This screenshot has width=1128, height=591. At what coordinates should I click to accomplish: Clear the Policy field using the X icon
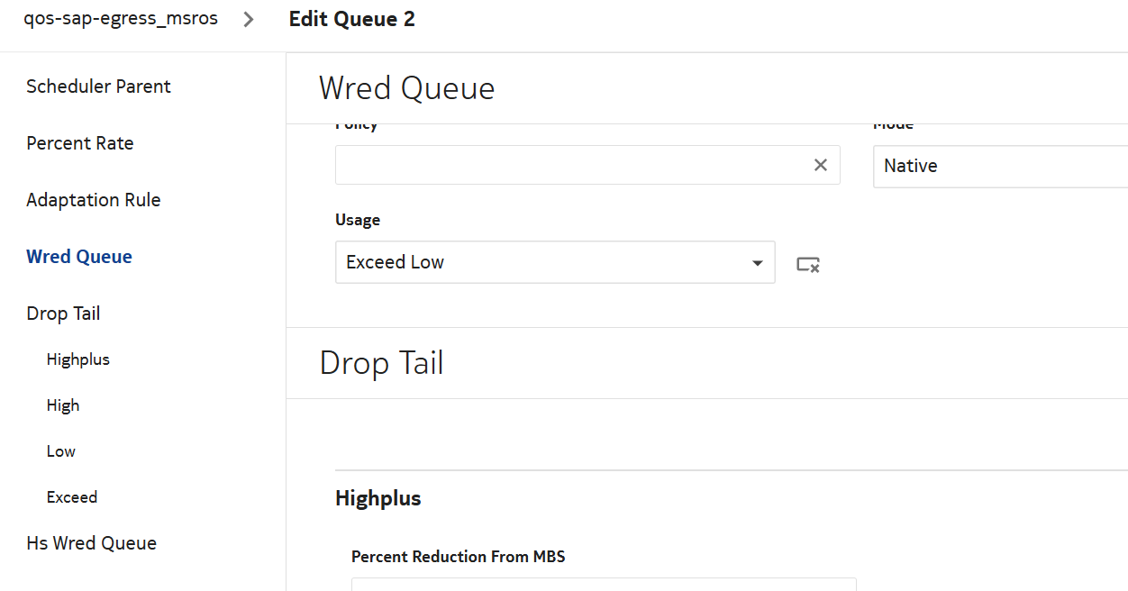pos(820,165)
